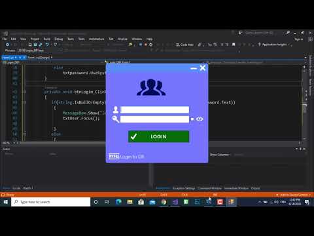Open the Login_DB class navigation dropdown

52,62
